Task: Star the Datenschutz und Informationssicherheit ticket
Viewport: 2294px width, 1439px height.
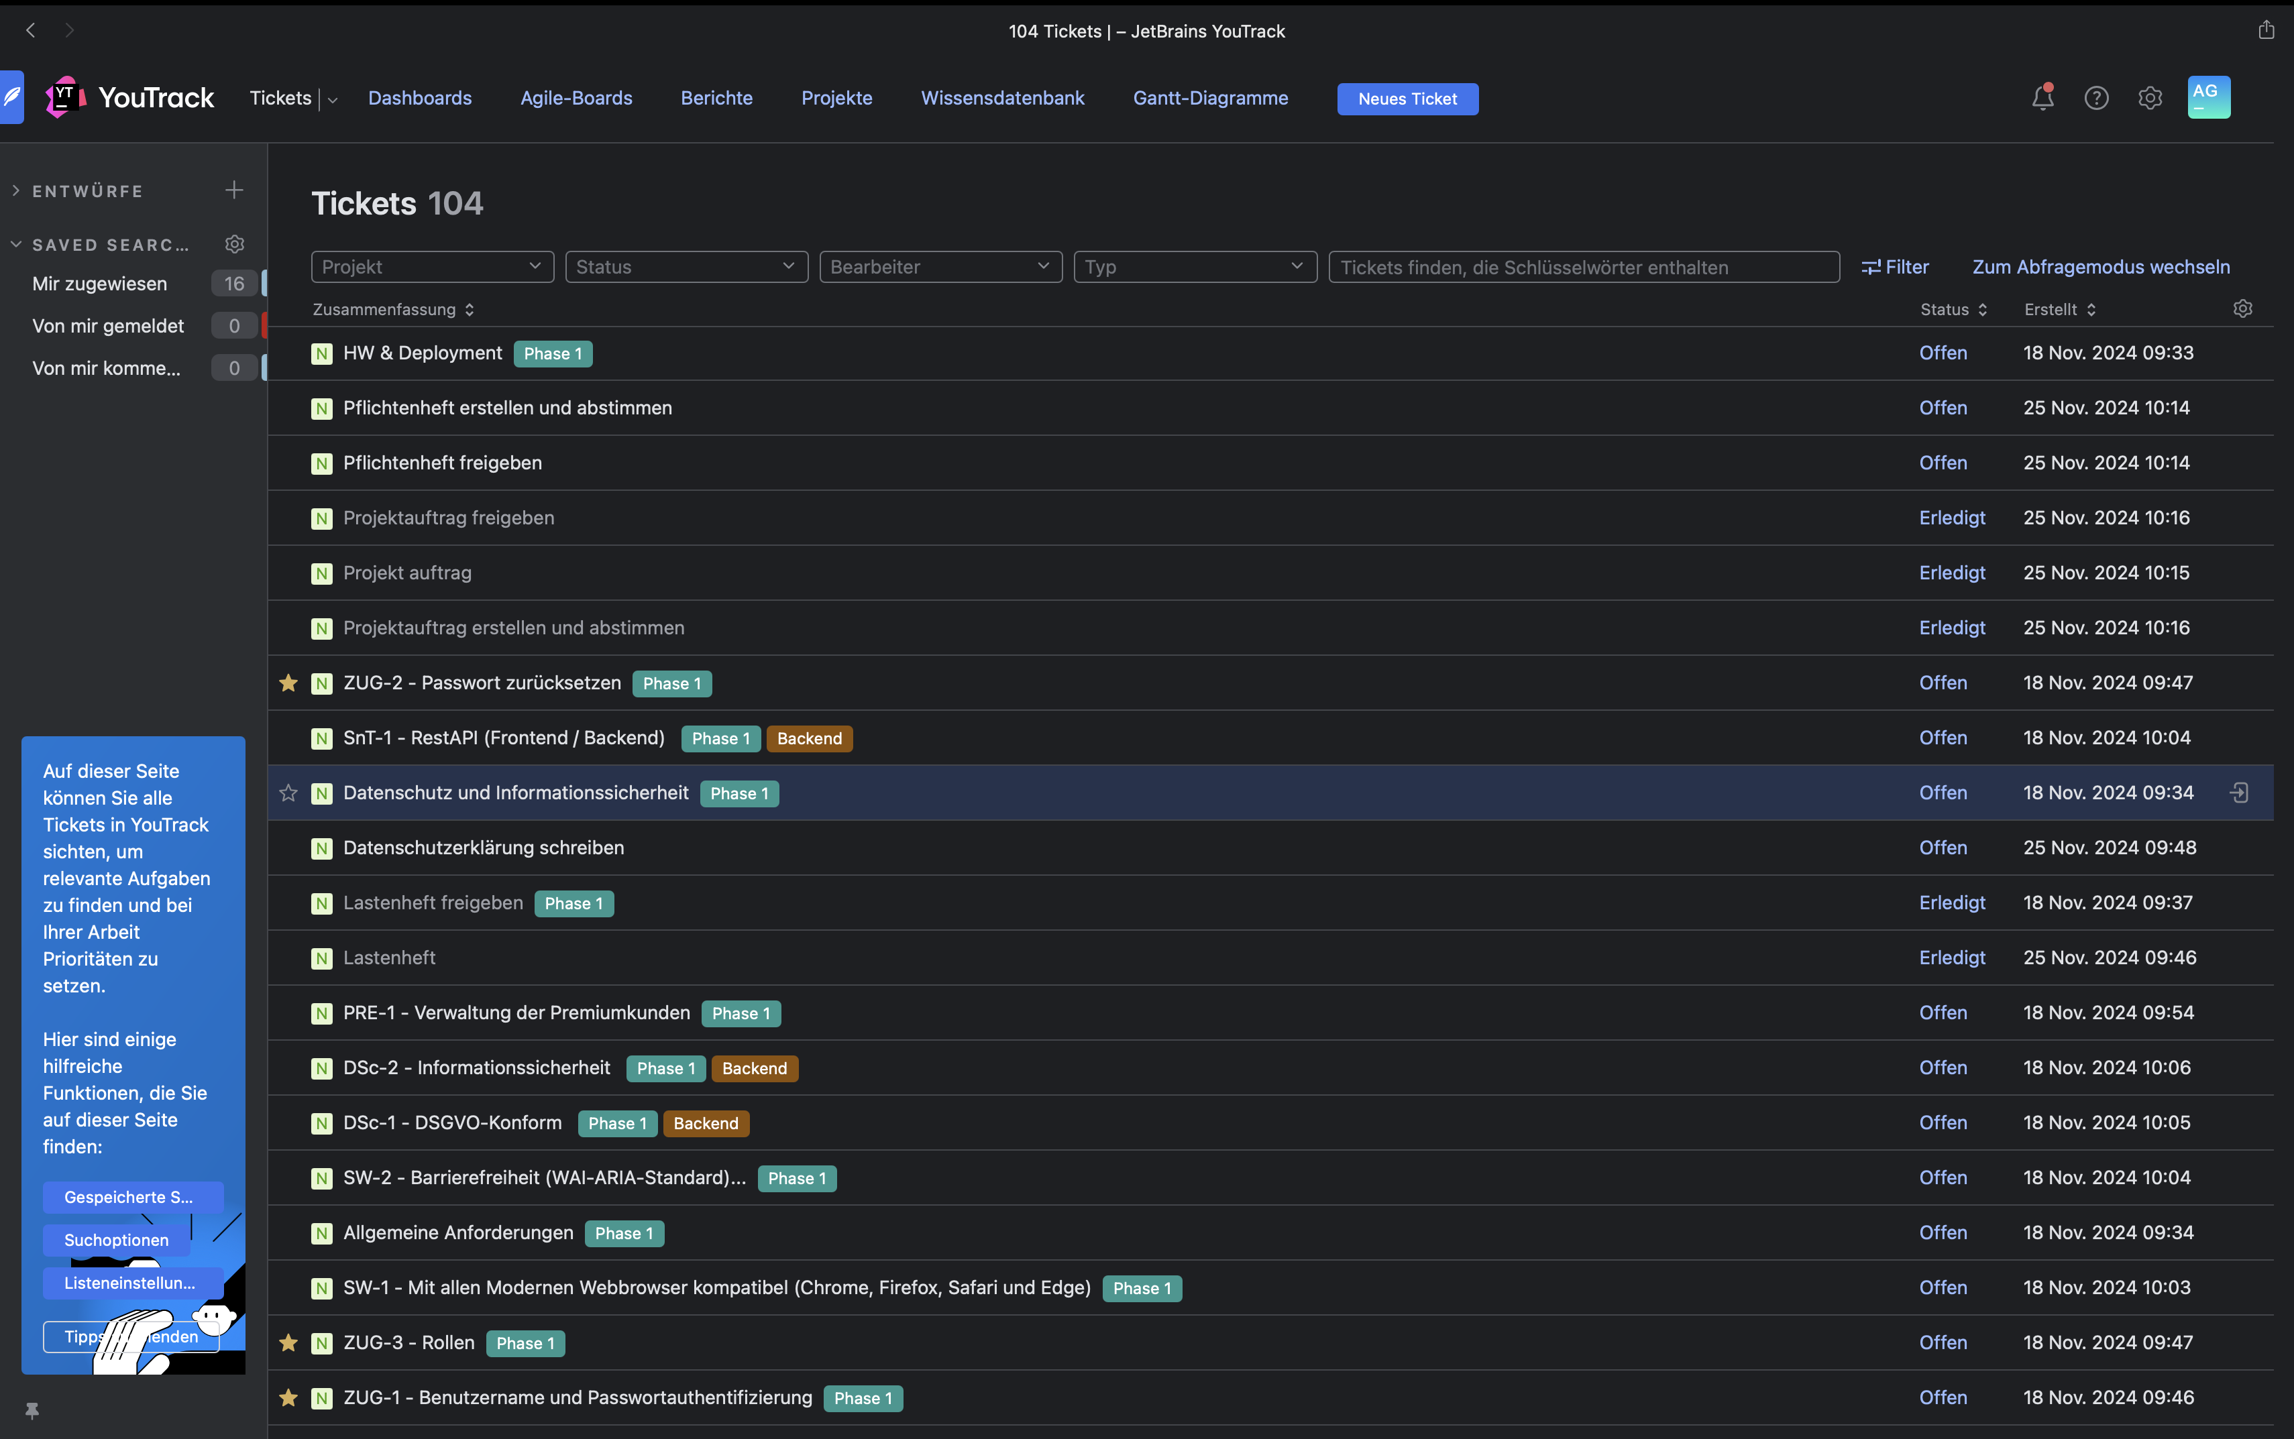Action: (x=288, y=793)
